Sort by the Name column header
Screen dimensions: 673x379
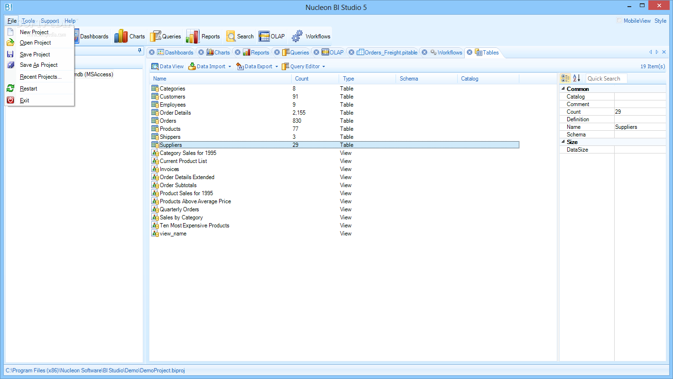(x=221, y=79)
